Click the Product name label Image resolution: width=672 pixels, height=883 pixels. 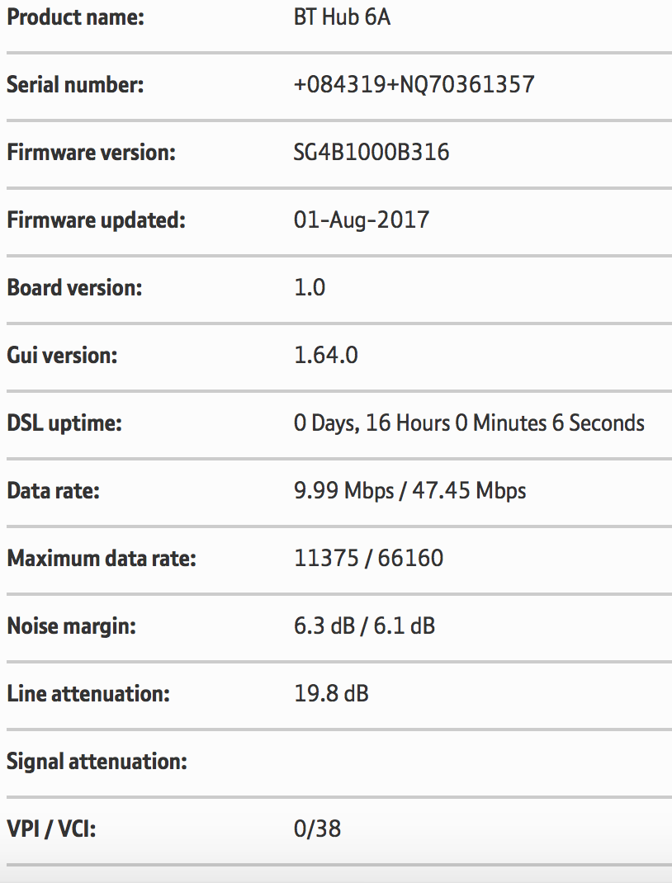75,17
